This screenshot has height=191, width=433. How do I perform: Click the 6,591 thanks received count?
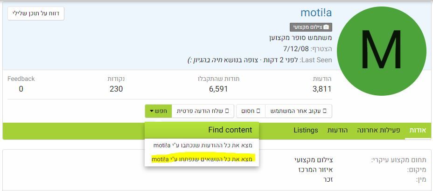[218, 89]
